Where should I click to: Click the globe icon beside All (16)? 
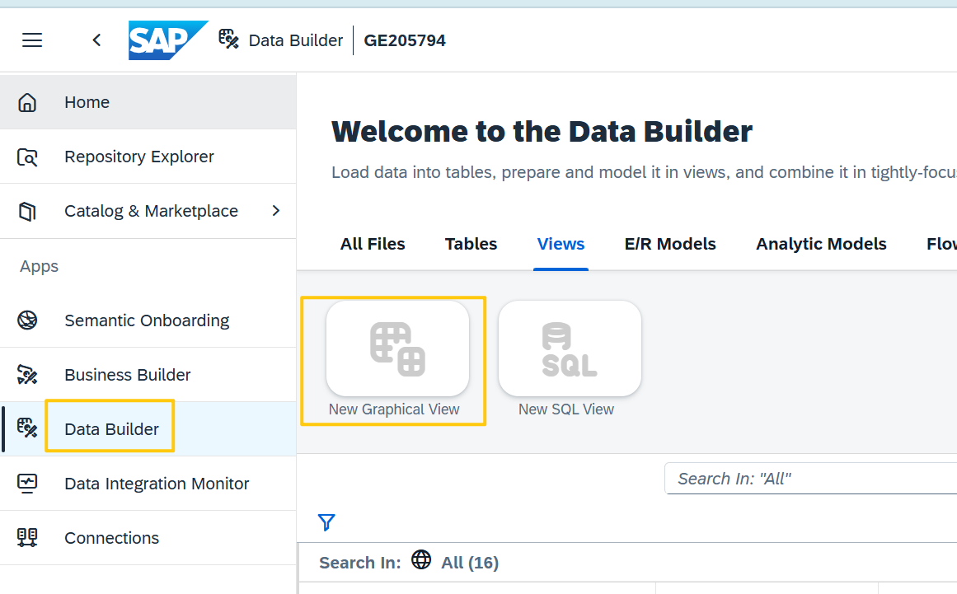click(x=421, y=559)
